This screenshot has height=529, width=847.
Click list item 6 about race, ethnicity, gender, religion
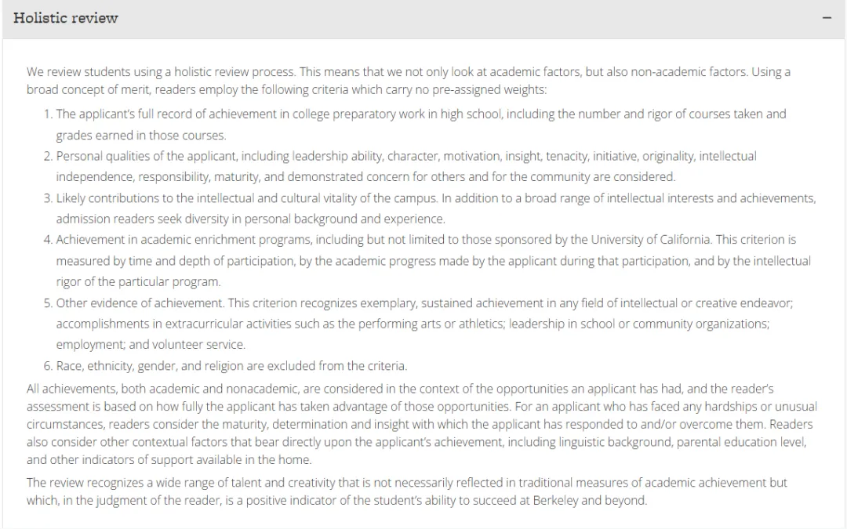point(231,366)
